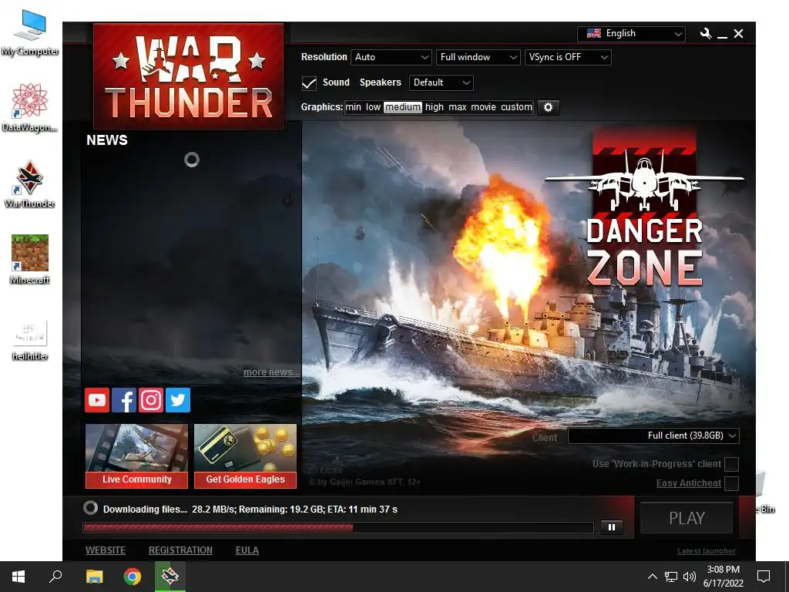Viewport: 789px width, 592px height.
Task: Open the WEBSITE link
Action: click(x=106, y=550)
